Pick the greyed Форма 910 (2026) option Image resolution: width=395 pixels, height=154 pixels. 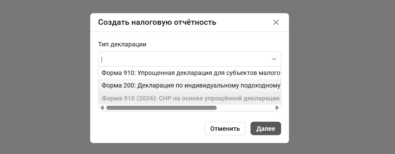click(x=190, y=98)
